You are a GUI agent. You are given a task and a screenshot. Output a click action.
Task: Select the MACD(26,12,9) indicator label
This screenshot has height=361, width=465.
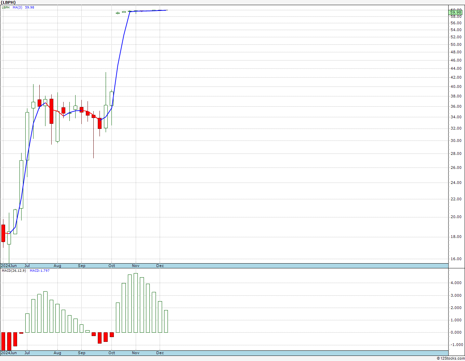point(13,270)
